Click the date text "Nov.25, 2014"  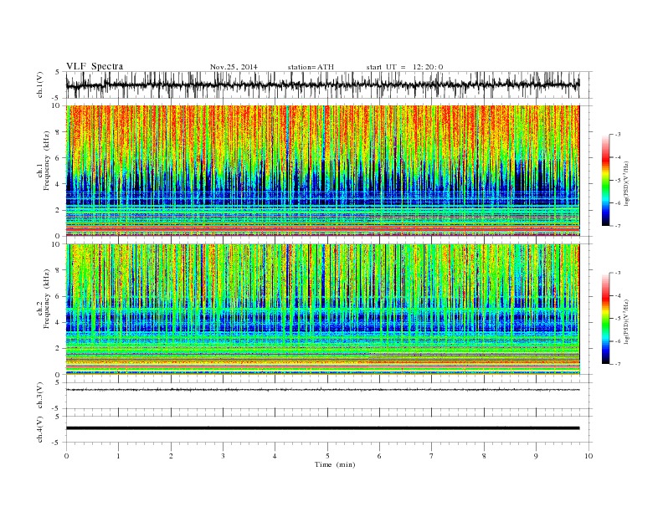(x=234, y=67)
